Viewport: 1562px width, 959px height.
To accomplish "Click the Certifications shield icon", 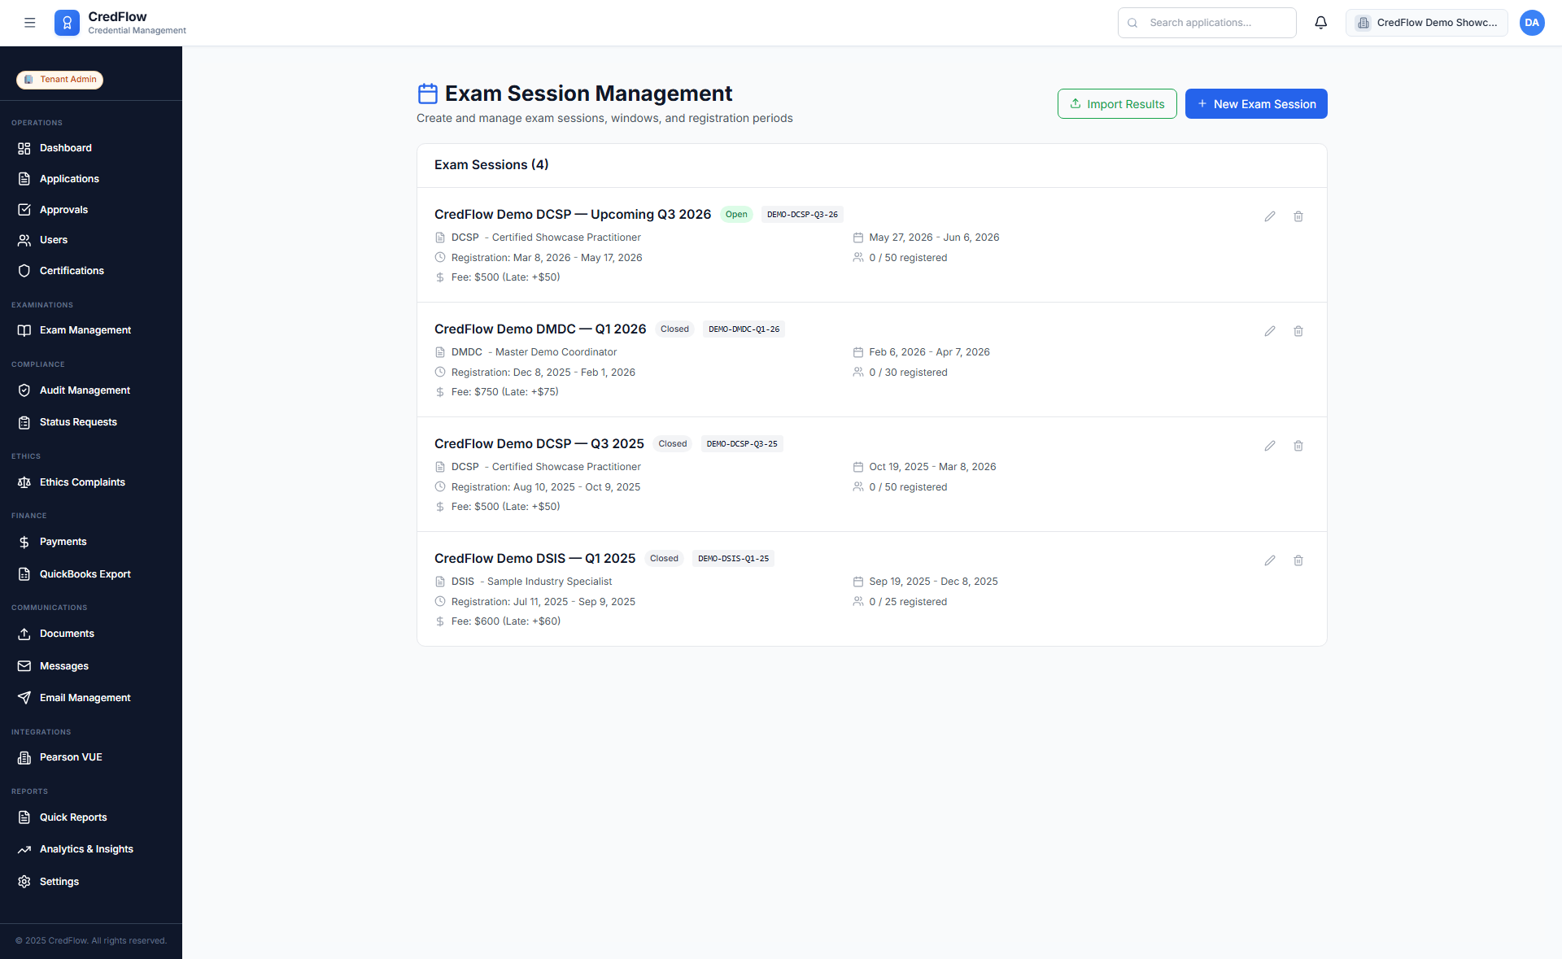I will [x=24, y=271].
